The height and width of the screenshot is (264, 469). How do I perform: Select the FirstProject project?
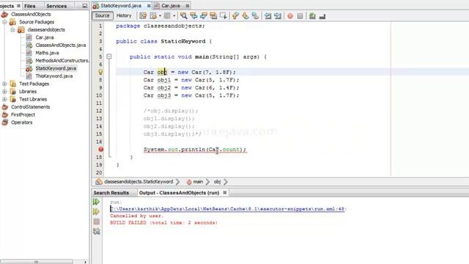[23, 114]
